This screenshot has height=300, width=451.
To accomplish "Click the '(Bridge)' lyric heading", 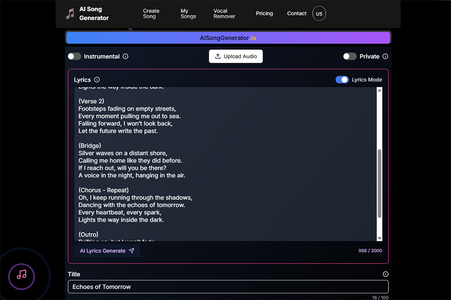I will tap(90, 146).
